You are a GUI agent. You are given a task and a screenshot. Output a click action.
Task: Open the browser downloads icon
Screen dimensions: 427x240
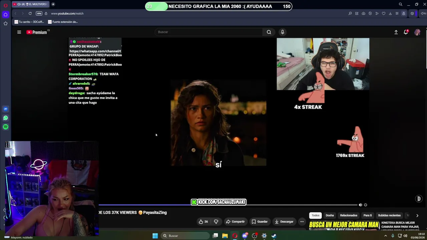click(390, 13)
